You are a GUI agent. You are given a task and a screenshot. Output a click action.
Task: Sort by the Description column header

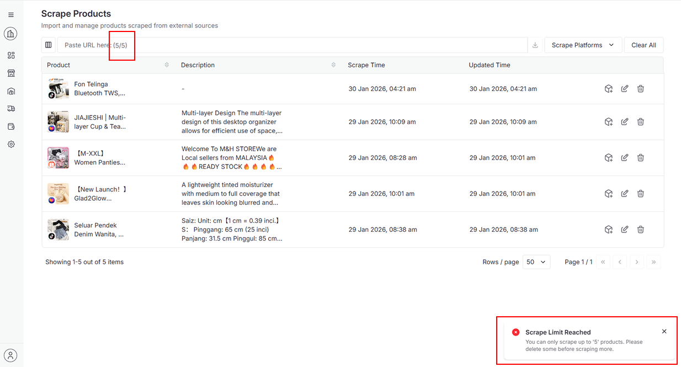tap(333, 65)
